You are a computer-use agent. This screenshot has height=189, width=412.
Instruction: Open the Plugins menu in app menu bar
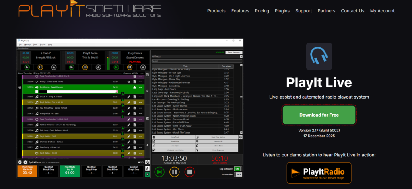coord(43,44)
